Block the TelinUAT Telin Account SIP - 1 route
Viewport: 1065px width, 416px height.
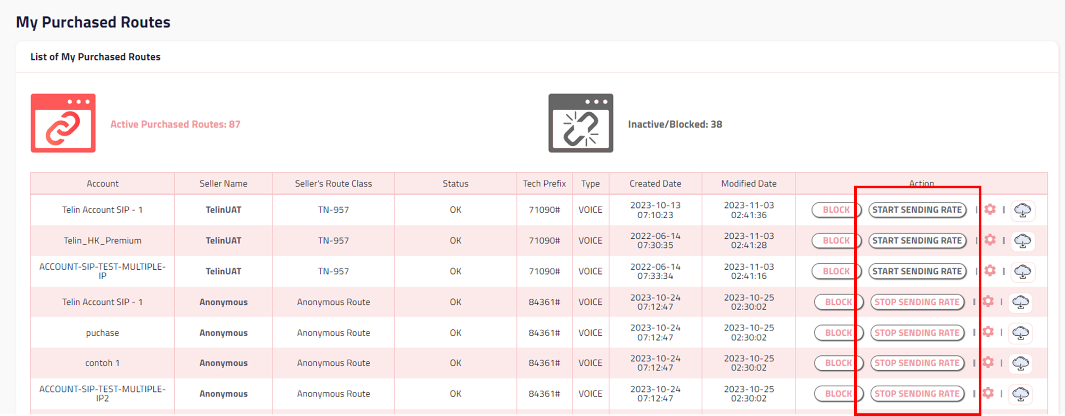coord(837,210)
